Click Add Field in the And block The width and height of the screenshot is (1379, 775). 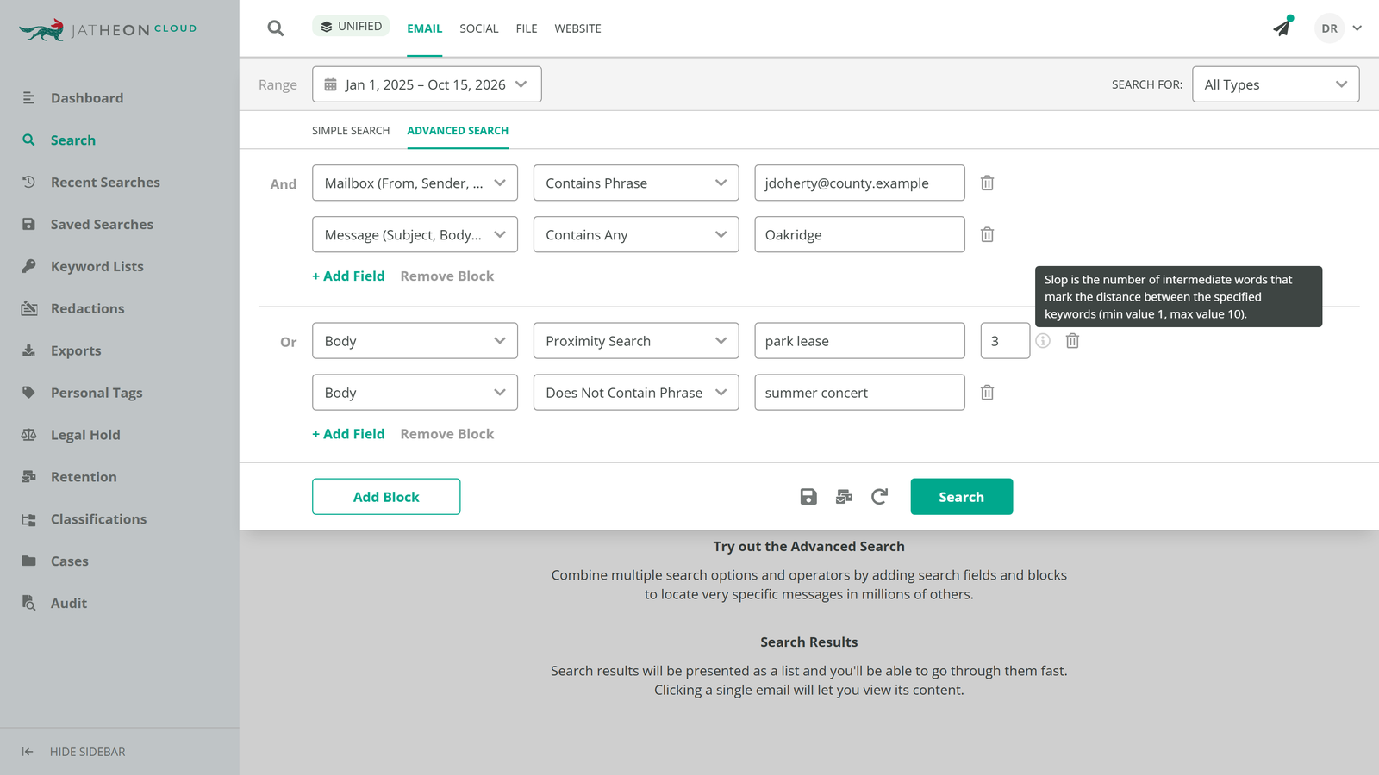coord(348,276)
